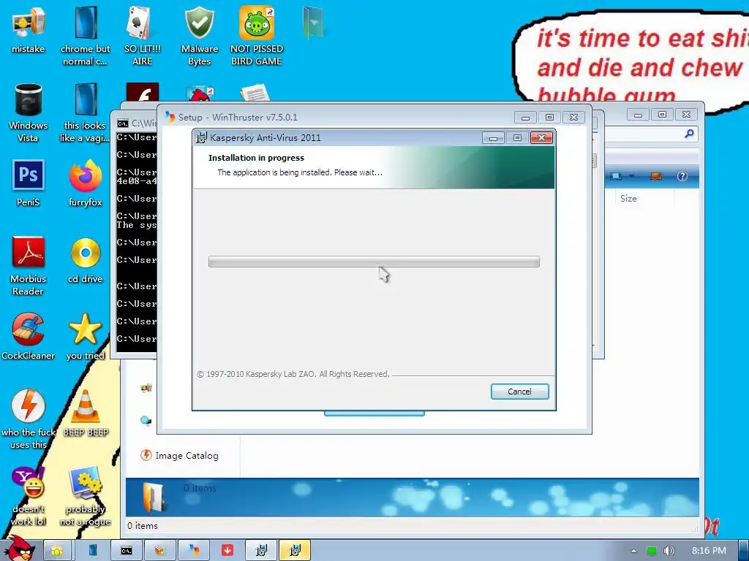Click the Show Desktop strip on the taskbar edge
Image resolution: width=749 pixels, height=561 pixels.
click(x=744, y=551)
